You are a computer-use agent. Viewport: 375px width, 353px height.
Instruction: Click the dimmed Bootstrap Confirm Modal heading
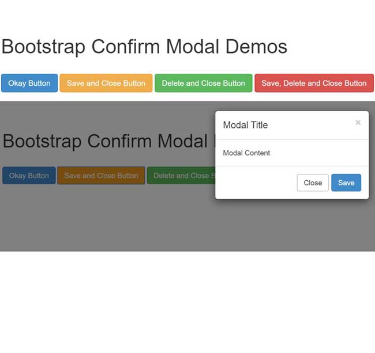click(x=109, y=141)
